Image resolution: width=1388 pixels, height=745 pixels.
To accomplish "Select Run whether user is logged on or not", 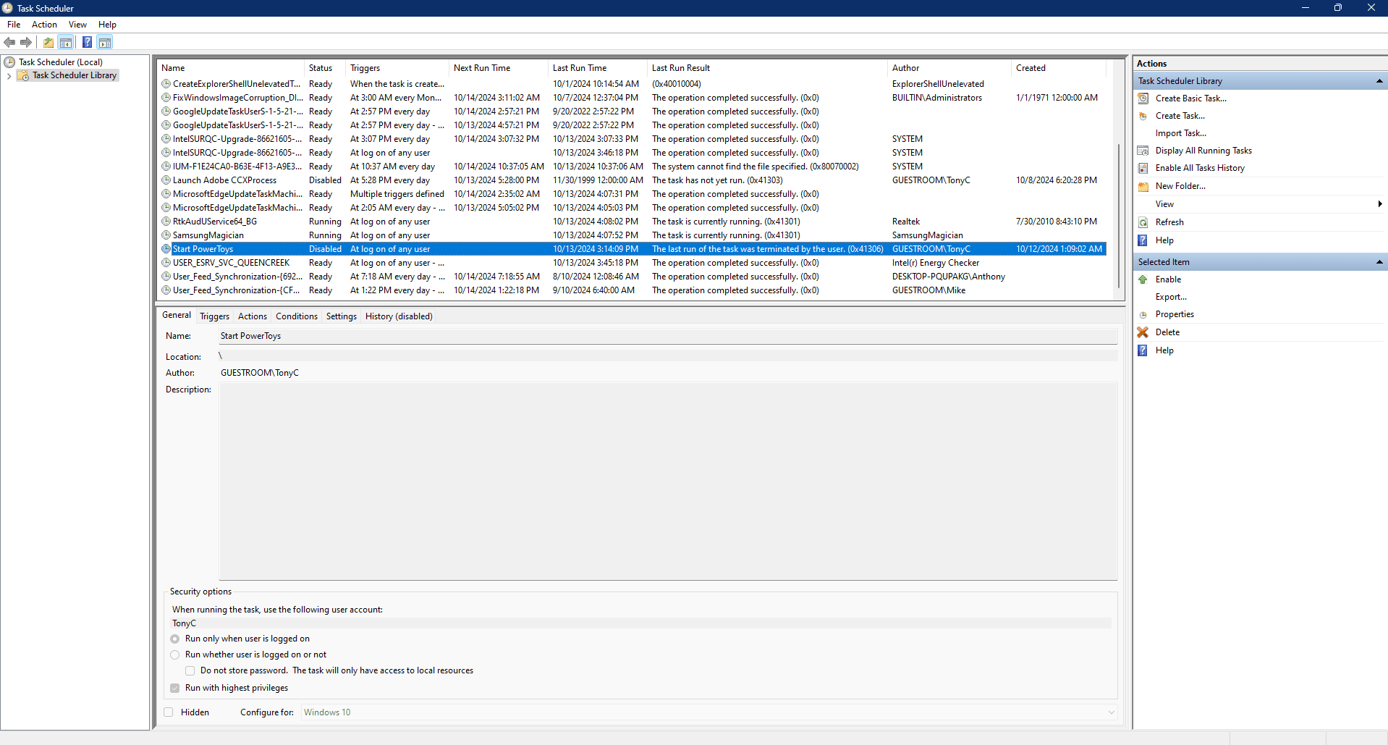I will 175,654.
